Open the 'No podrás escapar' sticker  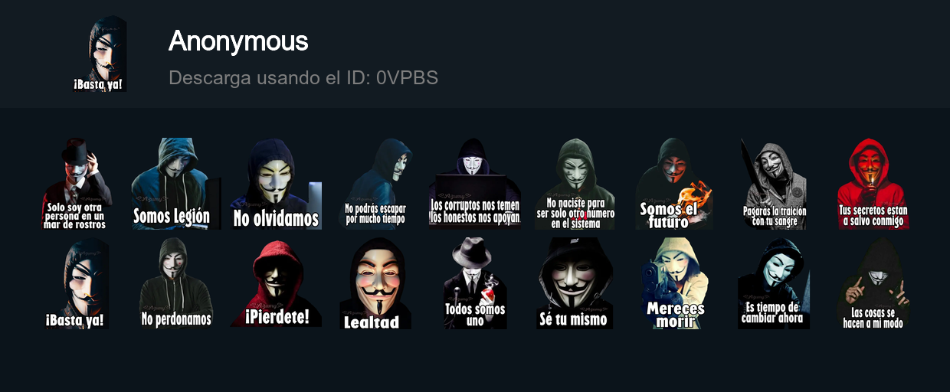point(375,184)
